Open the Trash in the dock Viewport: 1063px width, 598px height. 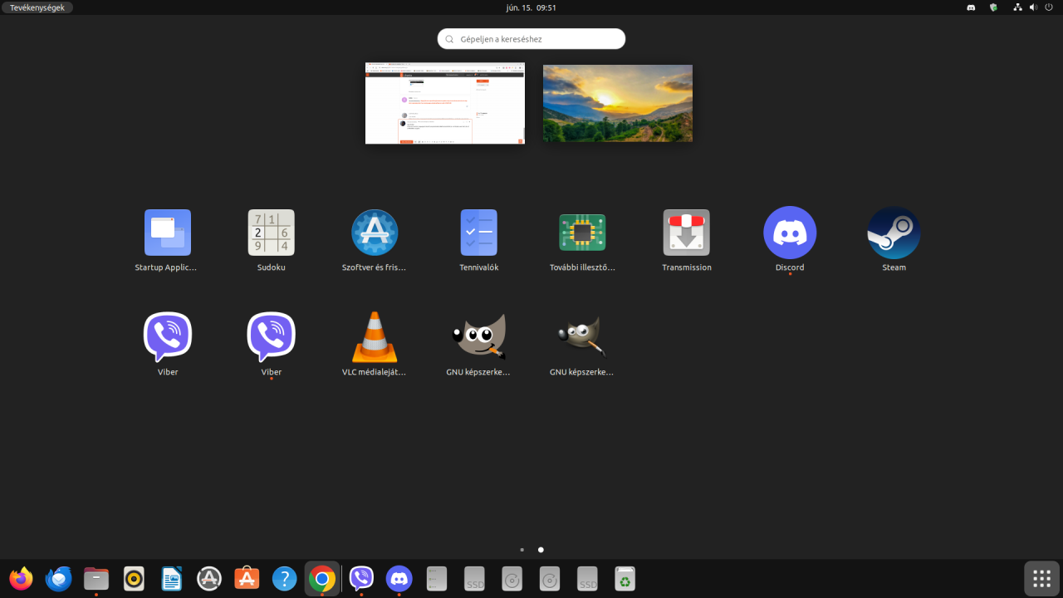click(625, 578)
